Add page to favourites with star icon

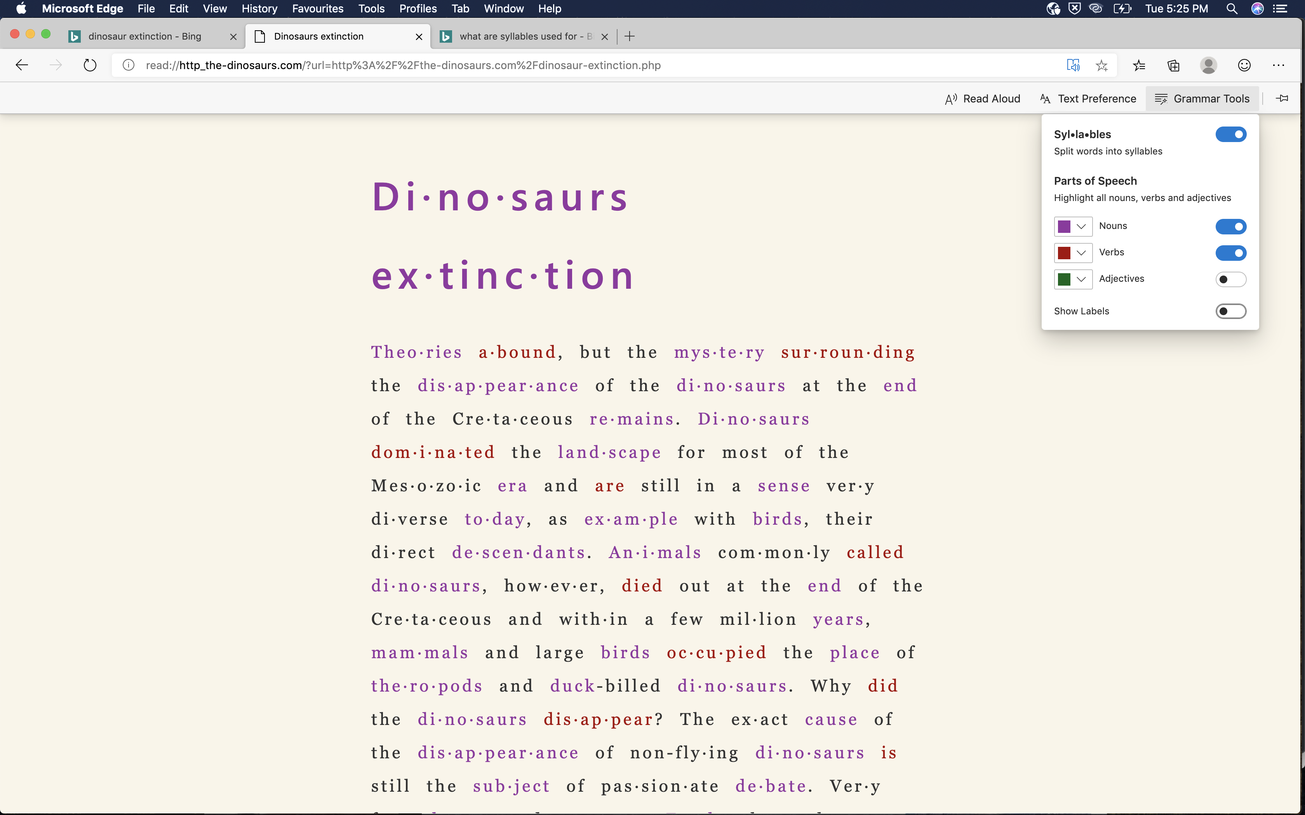[x=1102, y=65]
